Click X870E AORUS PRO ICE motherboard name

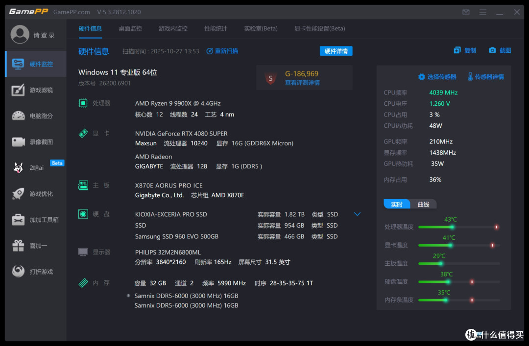click(168, 185)
